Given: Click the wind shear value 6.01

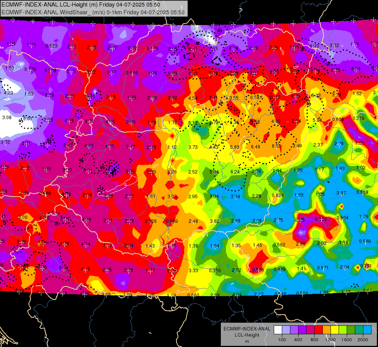Looking at the screenshot, I should click(27, 118).
